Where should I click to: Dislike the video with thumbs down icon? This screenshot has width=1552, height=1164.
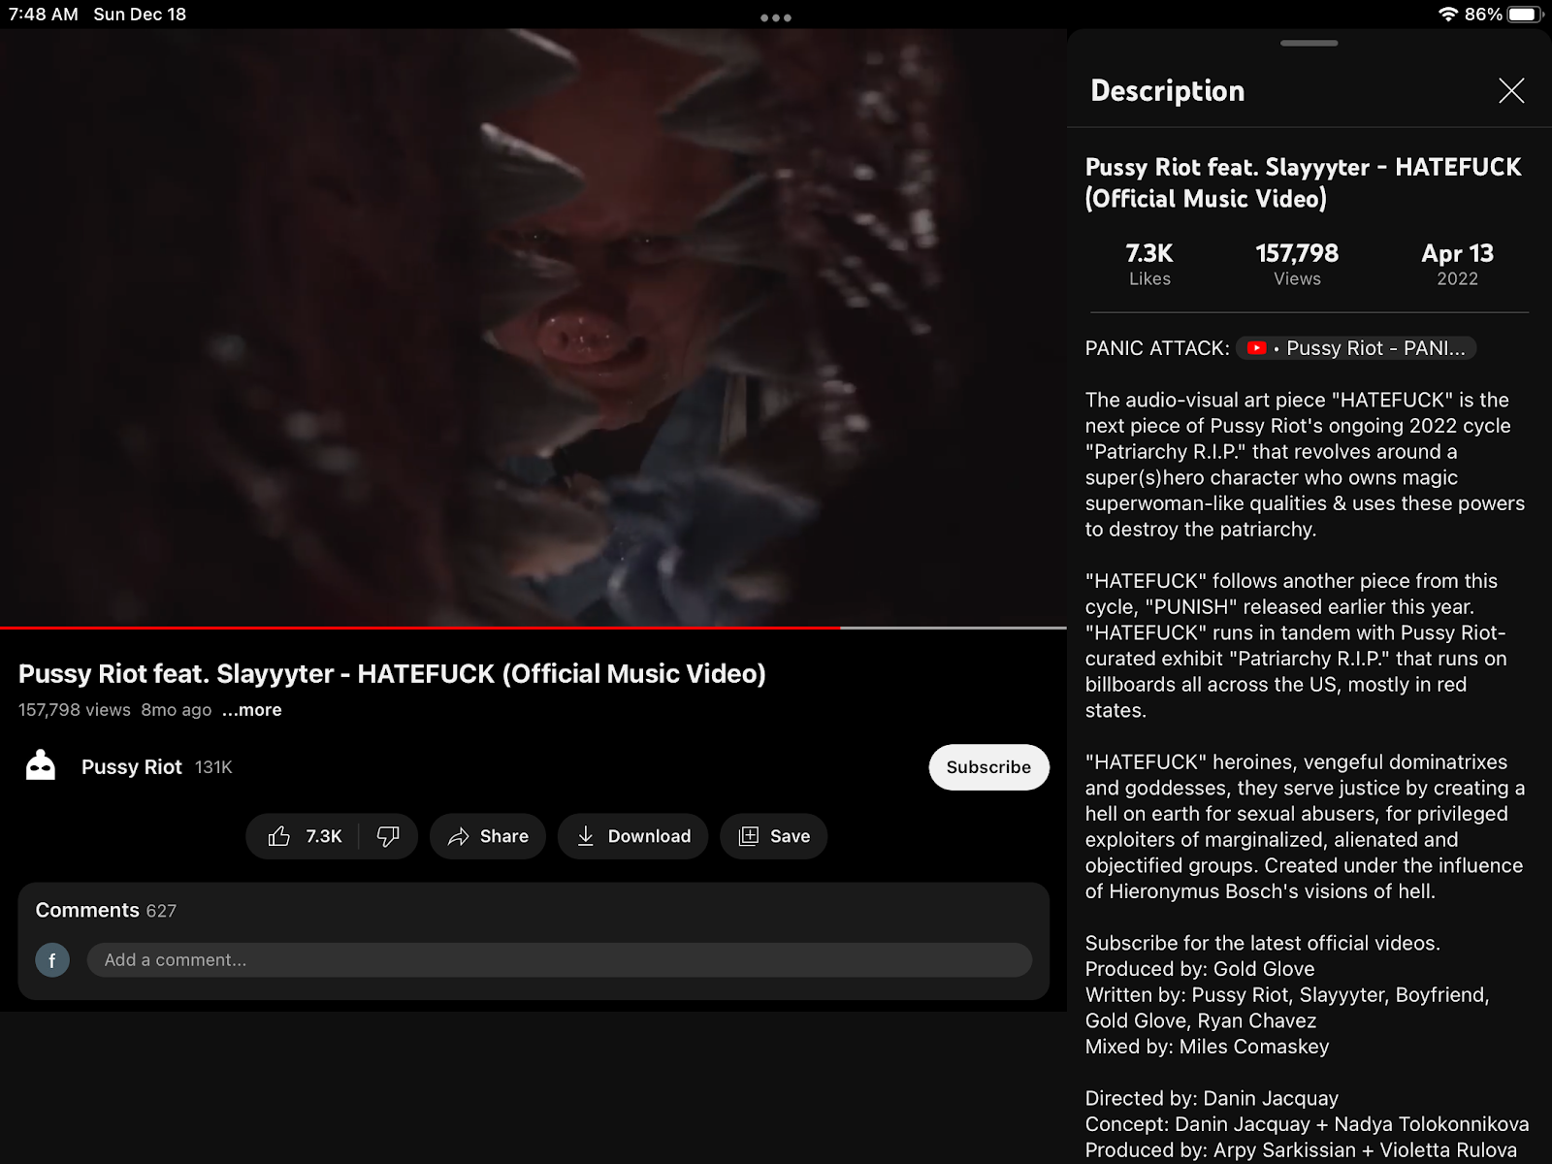pos(388,836)
